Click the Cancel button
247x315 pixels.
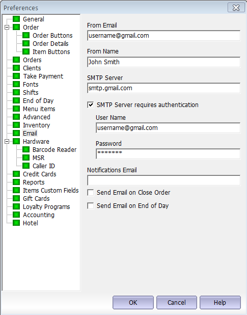click(x=177, y=302)
